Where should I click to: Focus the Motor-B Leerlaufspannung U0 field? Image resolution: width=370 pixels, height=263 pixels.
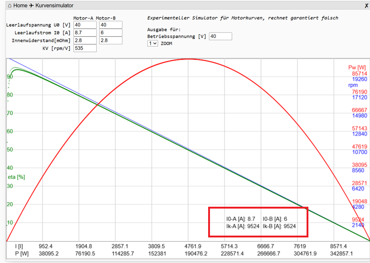pos(111,25)
